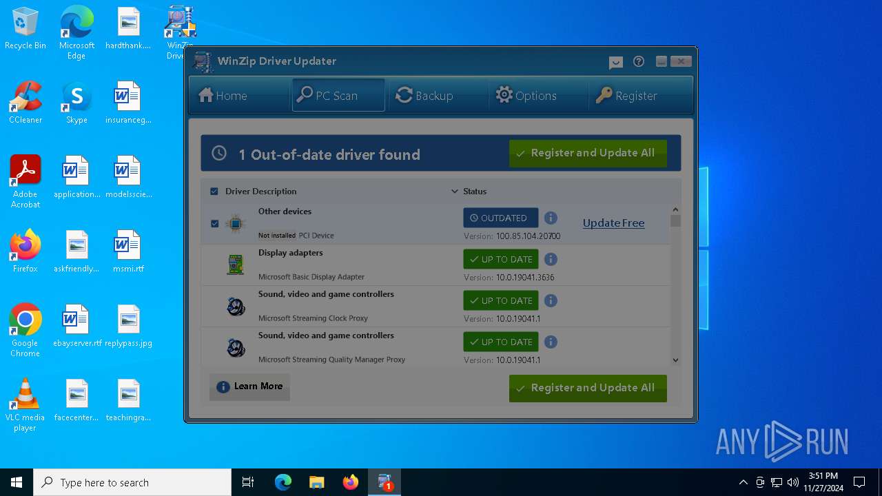Image resolution: width=882 pixels, height=496 pixels.
Task: Click the Display adapters card icon
Action: [x=236, y=265]
